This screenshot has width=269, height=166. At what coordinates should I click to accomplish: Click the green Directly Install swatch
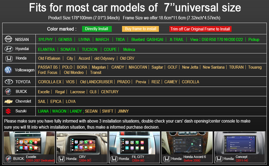(97, 29)
